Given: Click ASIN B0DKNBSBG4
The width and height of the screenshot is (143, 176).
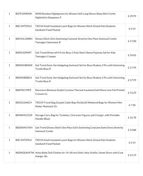Looking at the screenshot, I should point(24,78).
